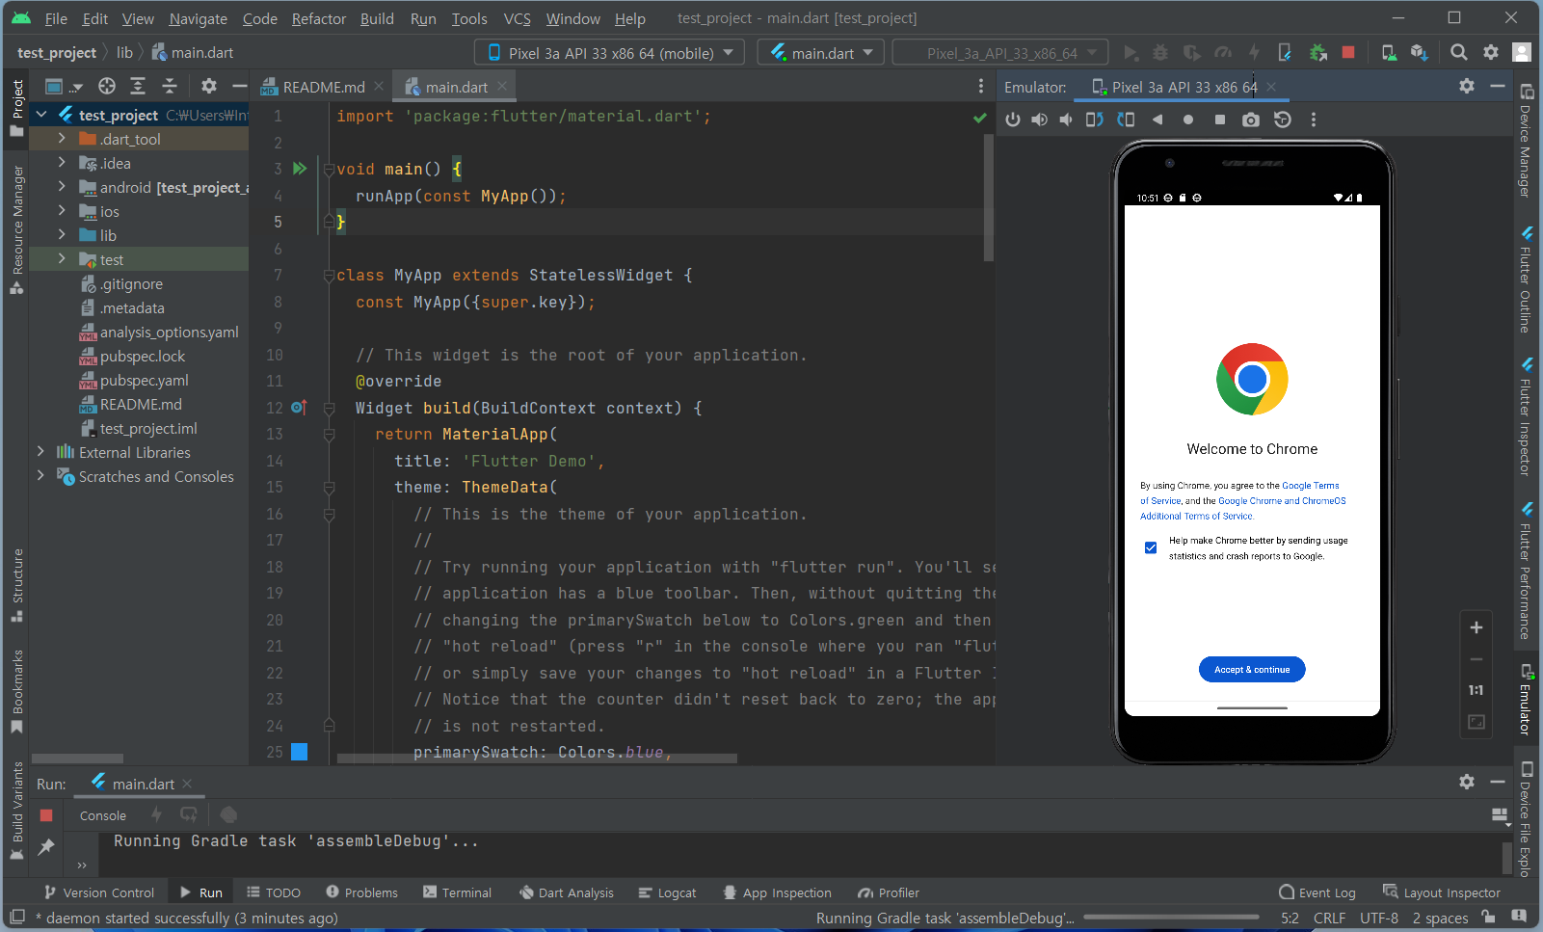Viewport: 1543px width, 932px height.
Task: Click blue color swatch in gutter line 25
Action: pos(300,752)
